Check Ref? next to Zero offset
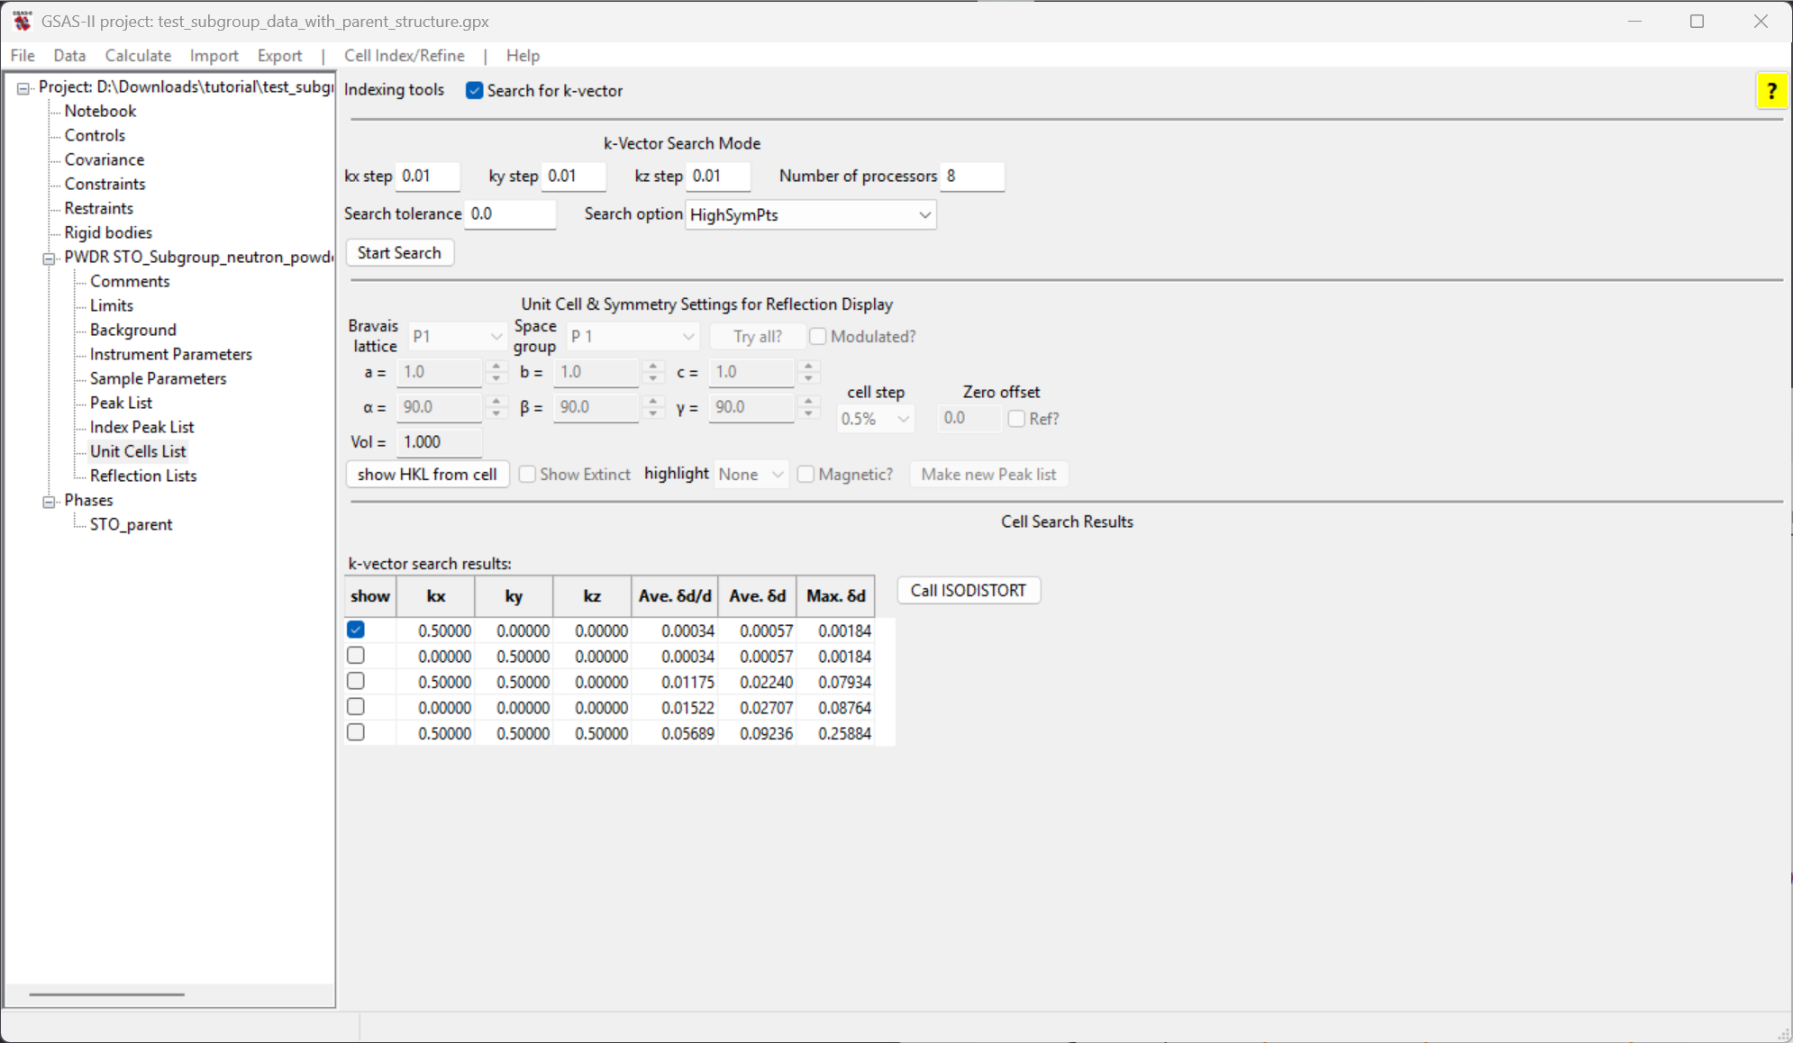This screenshot has height=1043, width=1793. click(x=1017, y=418)
